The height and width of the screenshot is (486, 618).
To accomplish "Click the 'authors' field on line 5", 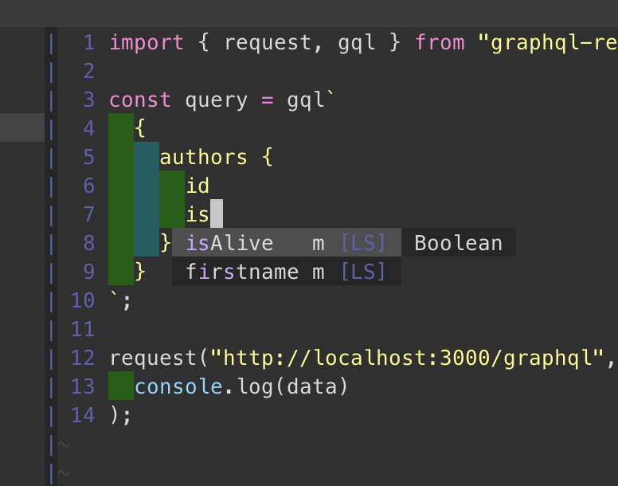I will pyautogui.click(x=203, y=157).
